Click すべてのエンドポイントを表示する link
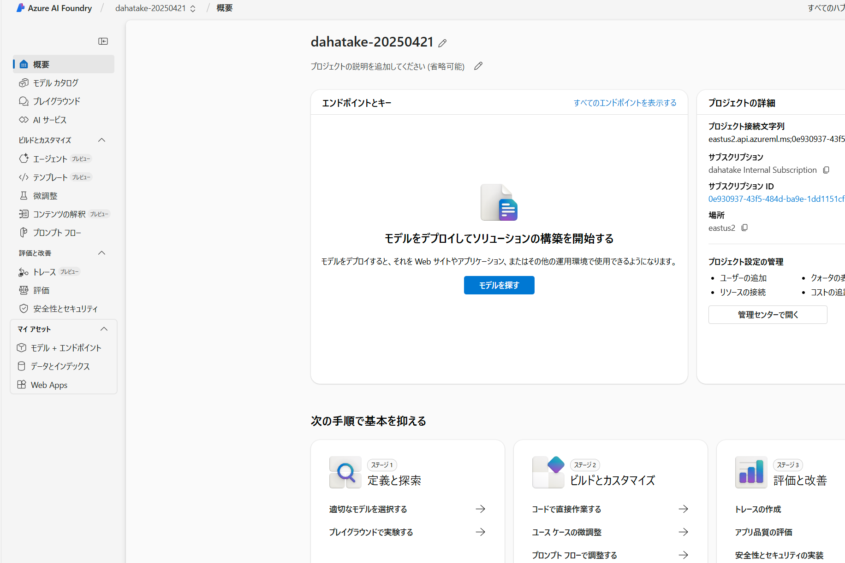Viewport: 845px width, 563px height. point(625,103)
